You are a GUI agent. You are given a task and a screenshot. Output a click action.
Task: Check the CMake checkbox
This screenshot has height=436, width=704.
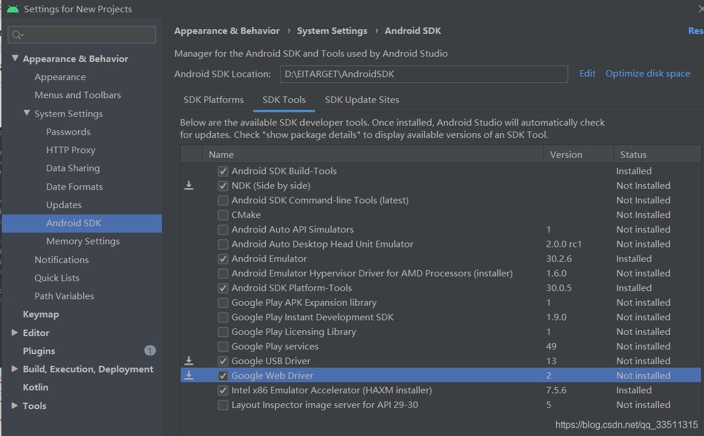pos(223,215)
